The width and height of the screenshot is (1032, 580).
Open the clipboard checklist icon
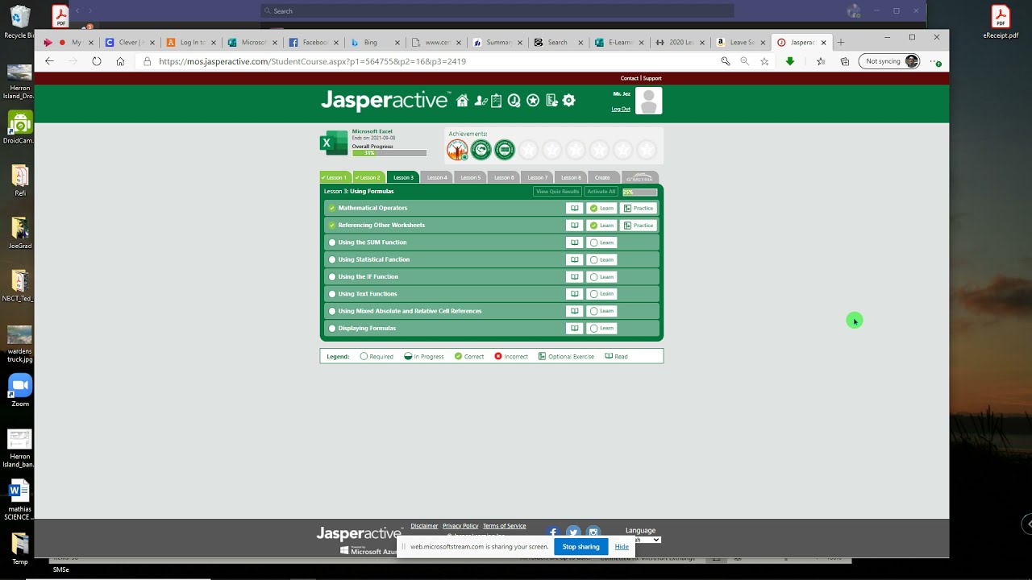coord(496,101)
